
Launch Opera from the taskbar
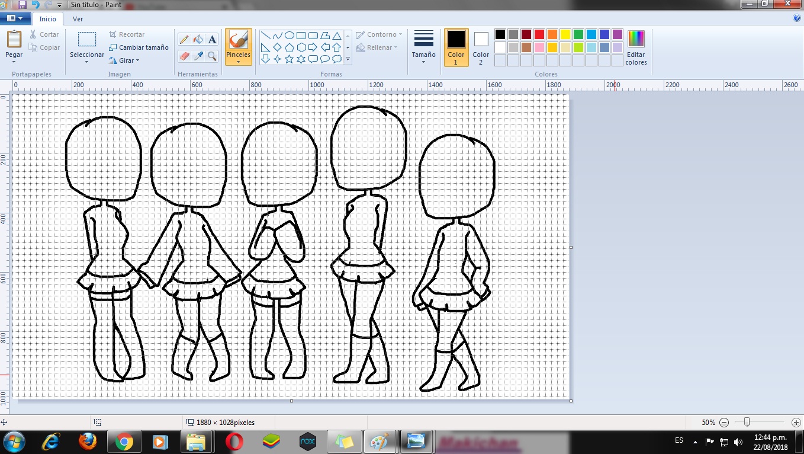coord(234,442)
